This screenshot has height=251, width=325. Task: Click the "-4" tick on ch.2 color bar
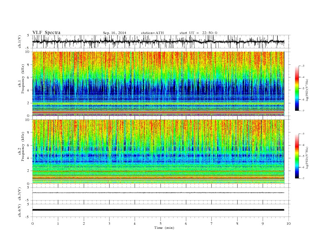[x=303, y=145]
